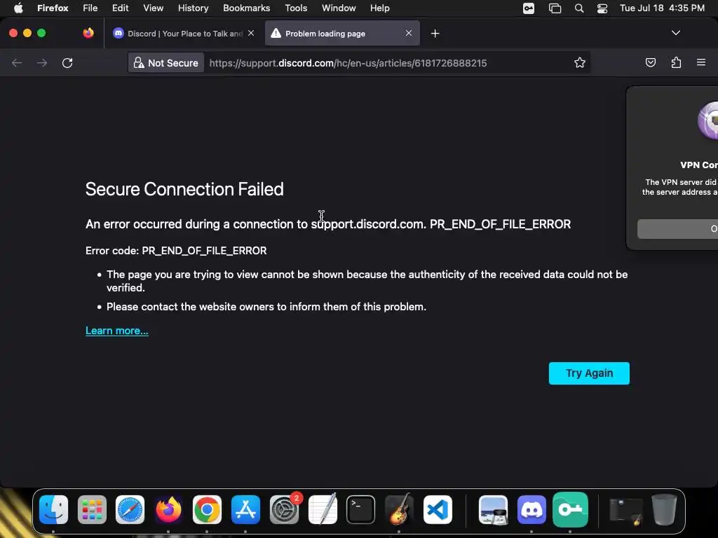
Task: Open Stage Manager windows icon in menu bar
Action: [555, 8]
